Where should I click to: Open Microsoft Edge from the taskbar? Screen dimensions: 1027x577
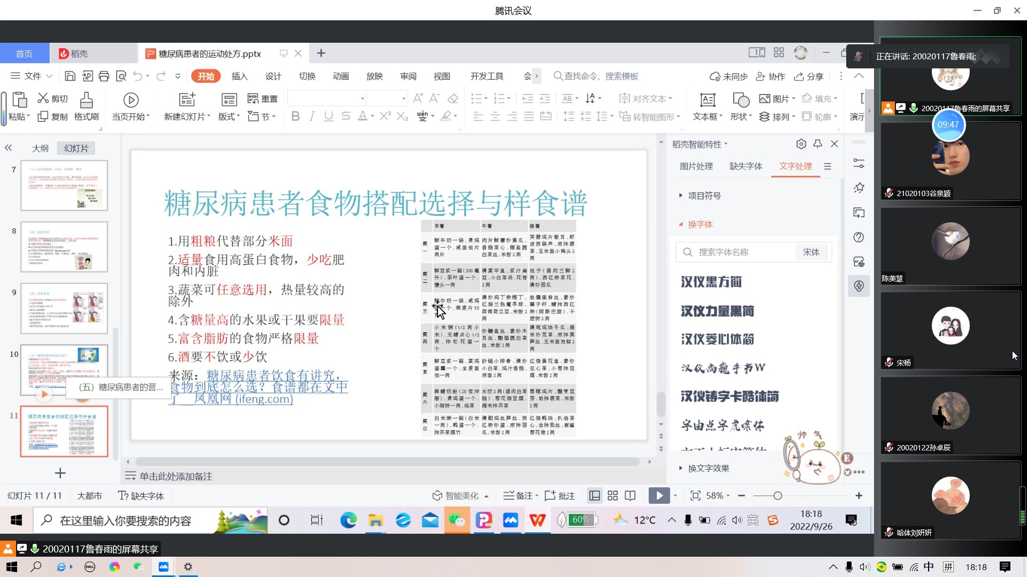(x=349, y=520)
